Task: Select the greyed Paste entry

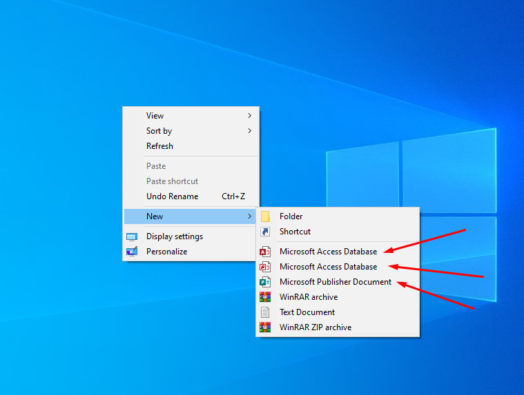Action: (x=191, y=166)
